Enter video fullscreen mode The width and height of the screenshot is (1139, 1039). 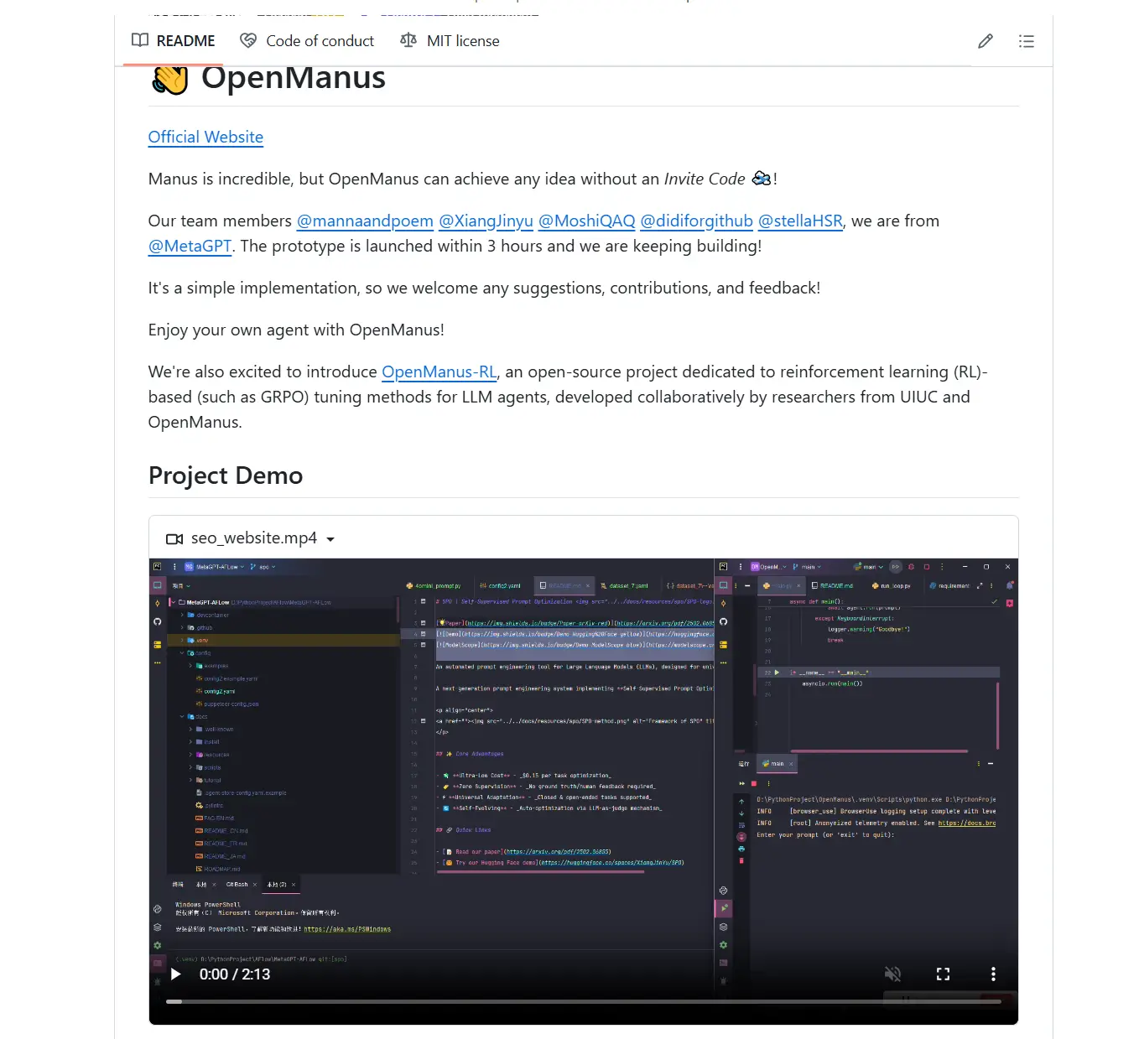(943, 974)
